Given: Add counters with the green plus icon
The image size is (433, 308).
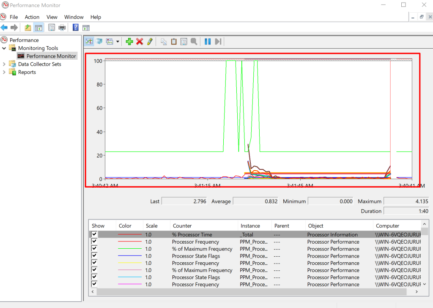Looking at the screenshot, I should pyautogui.click(x=129, y=42).
